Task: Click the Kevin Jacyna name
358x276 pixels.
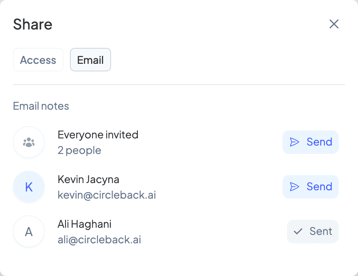Action: pyautogui.click(x=88, y=179)
